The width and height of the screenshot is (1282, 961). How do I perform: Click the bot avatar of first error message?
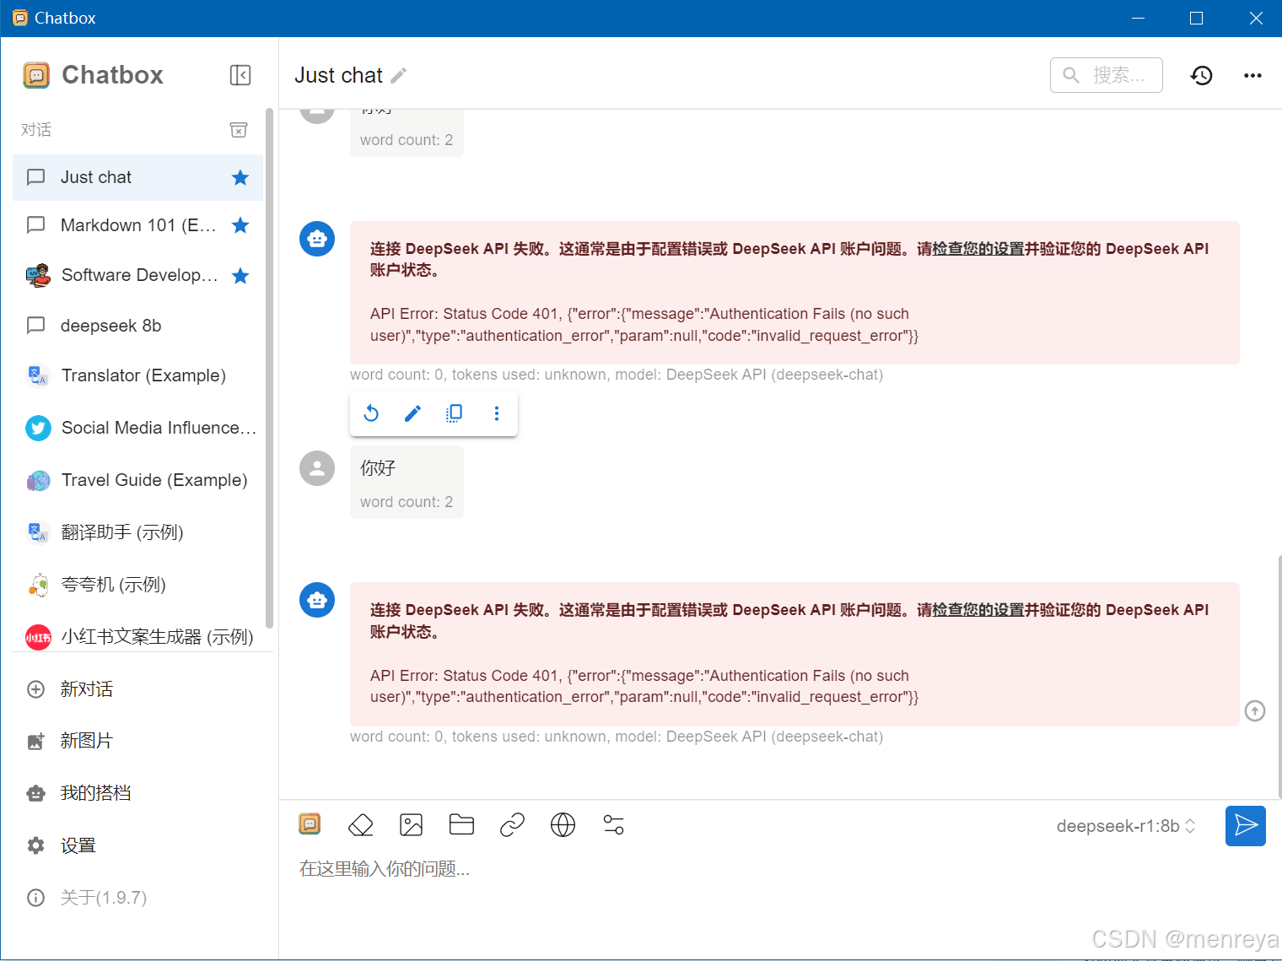(x=317, y=239)
